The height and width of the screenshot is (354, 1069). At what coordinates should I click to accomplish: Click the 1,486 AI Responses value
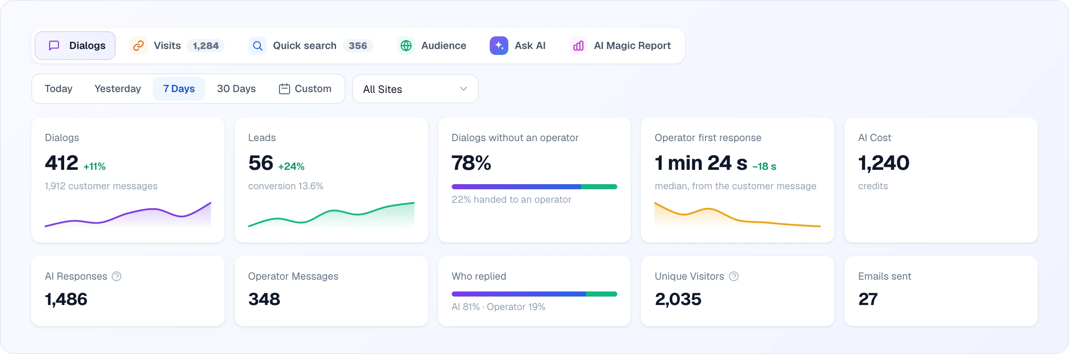66,300
